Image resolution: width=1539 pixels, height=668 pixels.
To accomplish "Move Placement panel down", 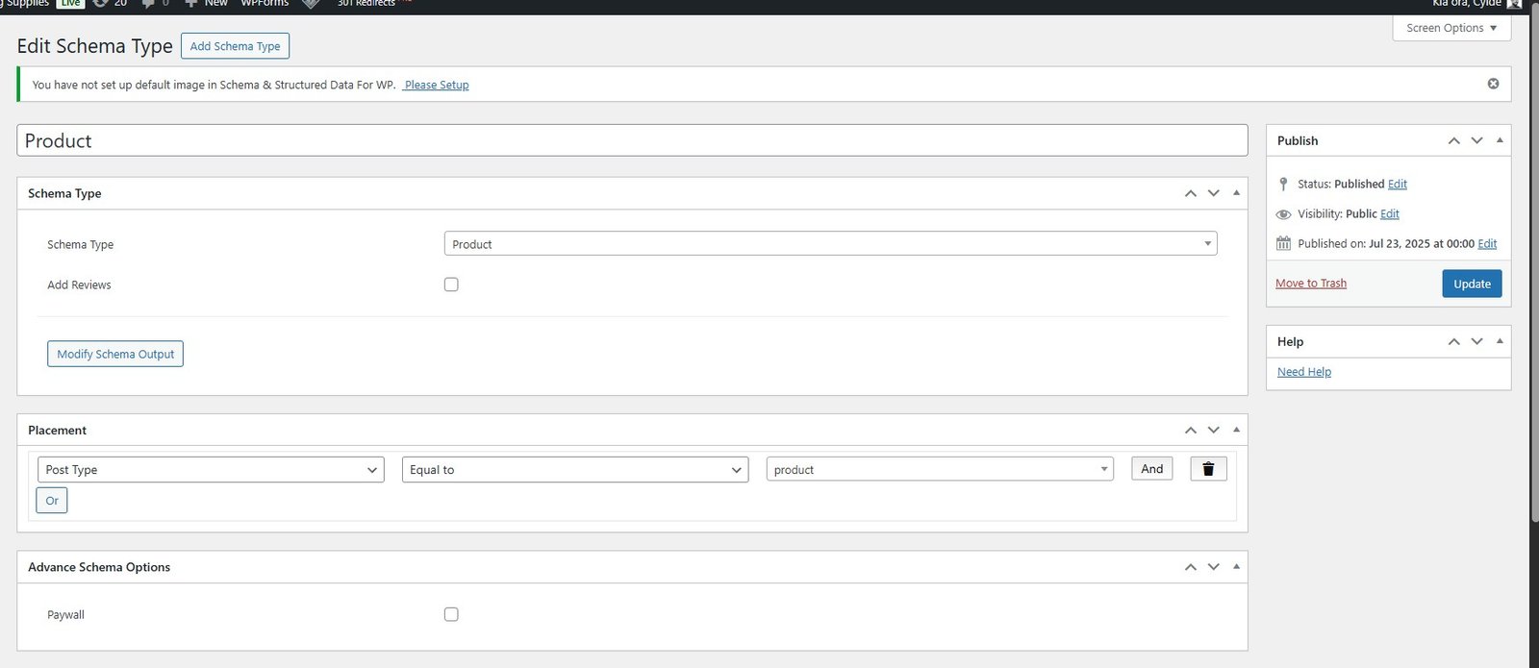I will 1213,431.
